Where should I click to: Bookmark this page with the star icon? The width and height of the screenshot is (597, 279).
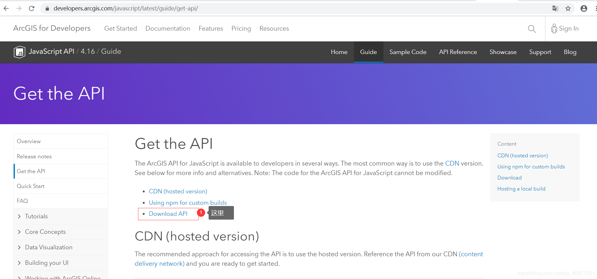(568, 9)
